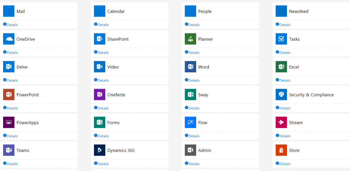View Details for OneDrive
Viewport: 350px width, 171px height.
(11, 53)
